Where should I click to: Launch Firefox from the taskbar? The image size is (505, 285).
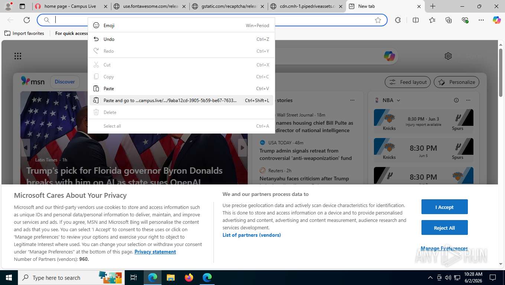point(189,278)
